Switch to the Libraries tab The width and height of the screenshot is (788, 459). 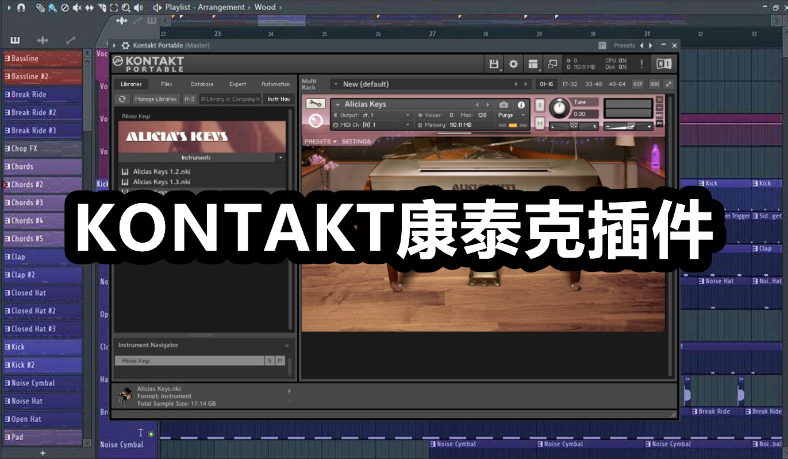[131, 84]
